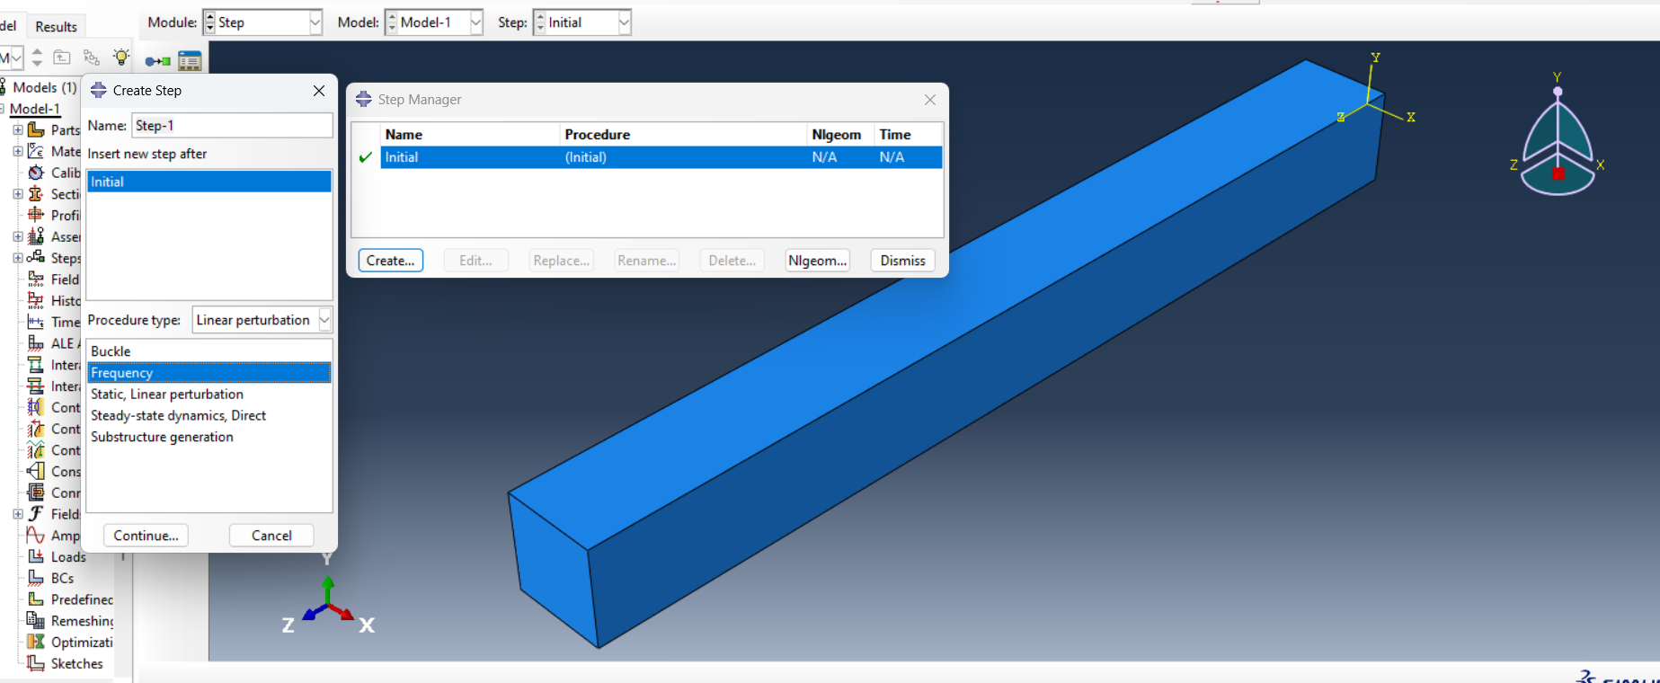This screenshot has height=683, width=1660.
Task: Select Substructure generation procedure
Action: 209,438
